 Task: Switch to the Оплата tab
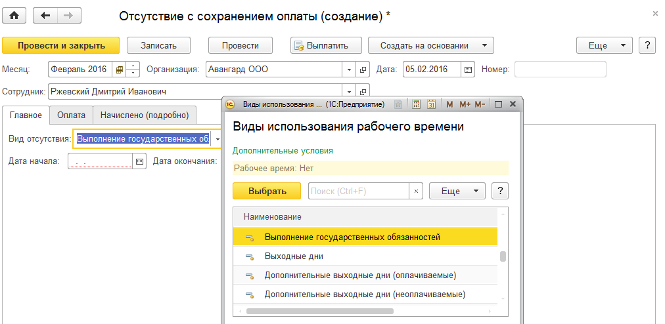(x=71, y=115)
